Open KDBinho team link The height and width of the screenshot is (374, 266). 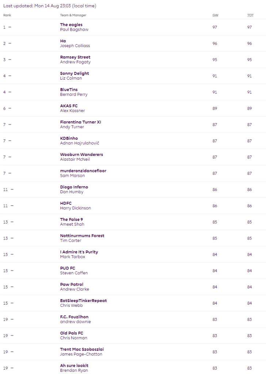[69, 138]
